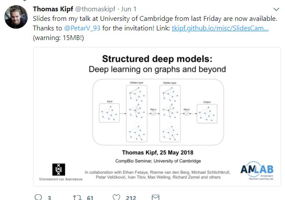
Task: Click the like count 212
Action: point(131,198)
